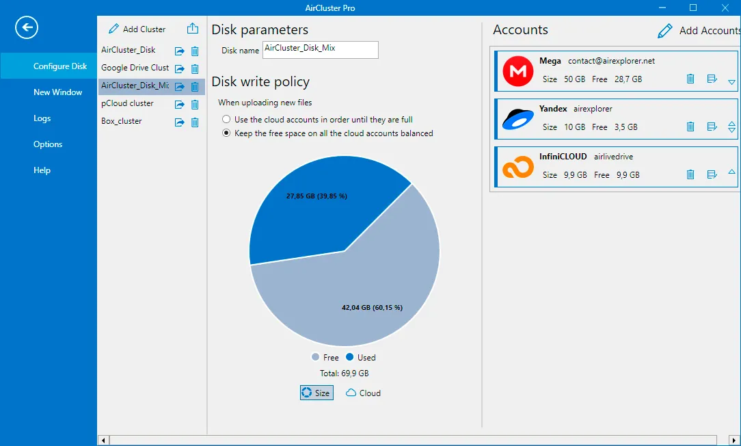
Task: Click the Mega logo icon
Action: (x=518, y=71)
